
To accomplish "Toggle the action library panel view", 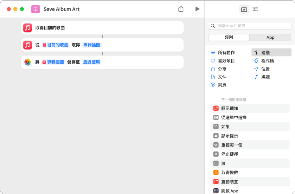I will pyautogui.click(x=244, y=9).
